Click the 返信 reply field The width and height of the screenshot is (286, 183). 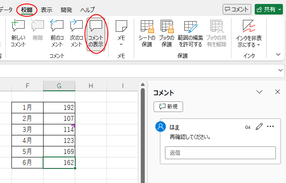tap(220, 153)
